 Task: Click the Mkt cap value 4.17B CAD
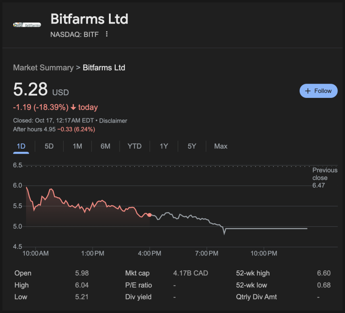coord(190,273)
